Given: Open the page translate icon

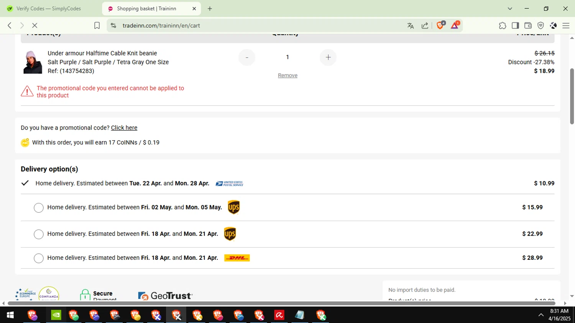Looking at the screenshot, I should 411,26.
